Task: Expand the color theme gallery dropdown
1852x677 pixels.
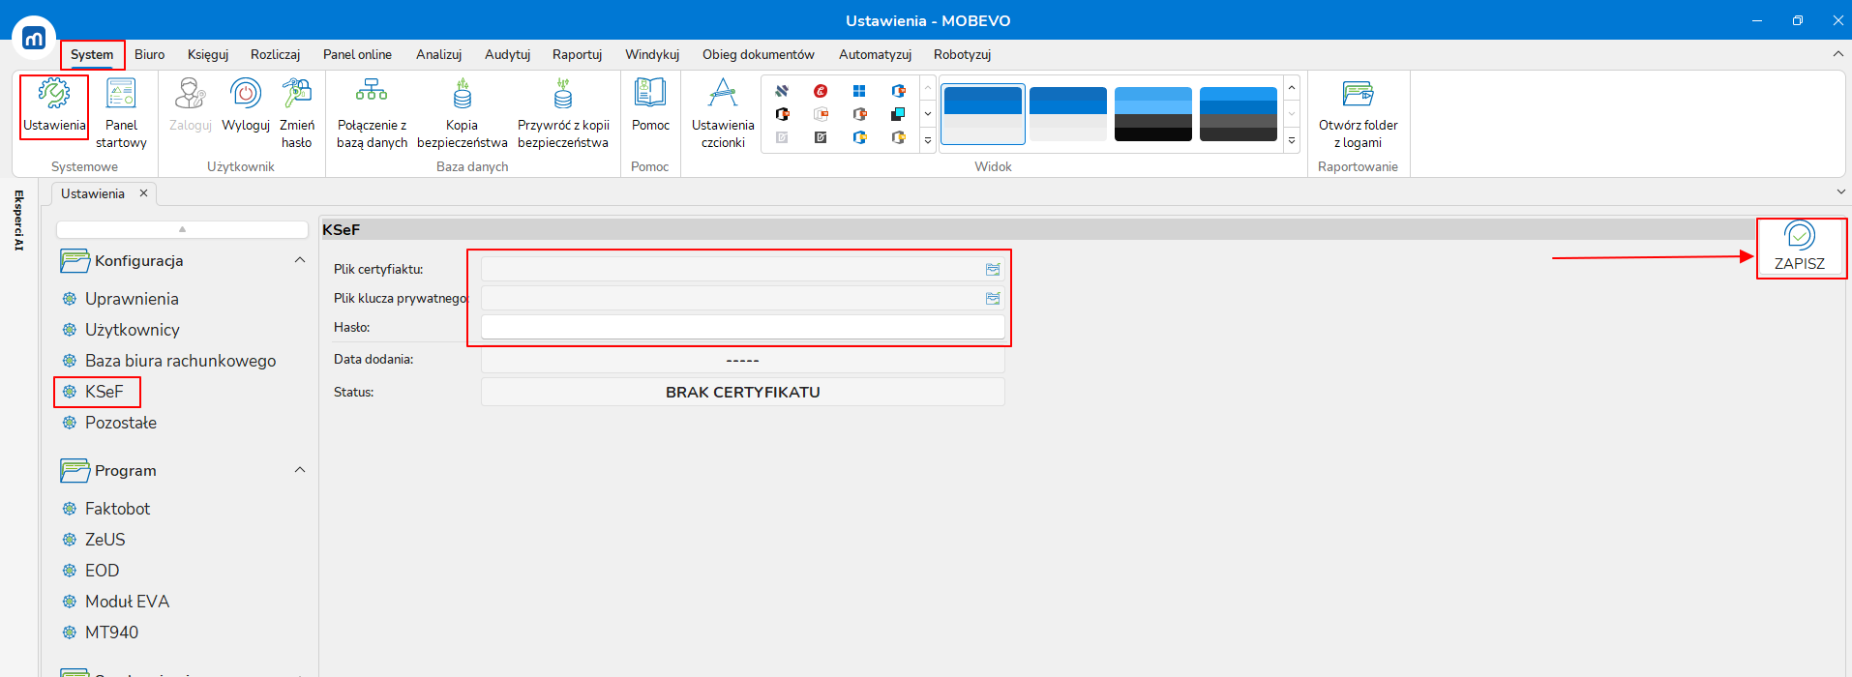Action: (x=1292, y=141)
